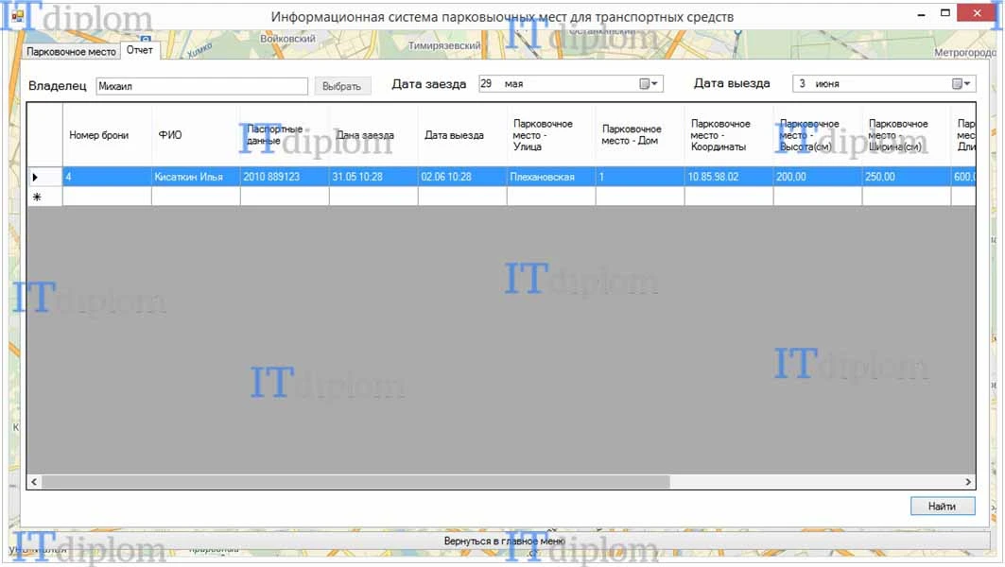Click the house number cell 1
The image size is (1005, 567).
pyautogui.click(x=640, y=177)
